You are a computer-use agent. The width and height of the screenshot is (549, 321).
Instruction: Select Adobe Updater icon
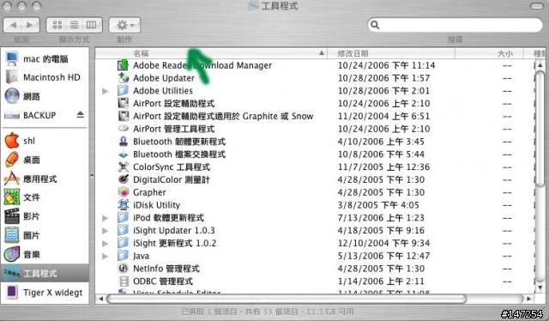pos(123,78)
